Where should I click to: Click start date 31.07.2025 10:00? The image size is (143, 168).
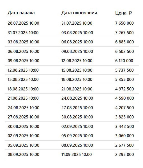tap(23, 32)
